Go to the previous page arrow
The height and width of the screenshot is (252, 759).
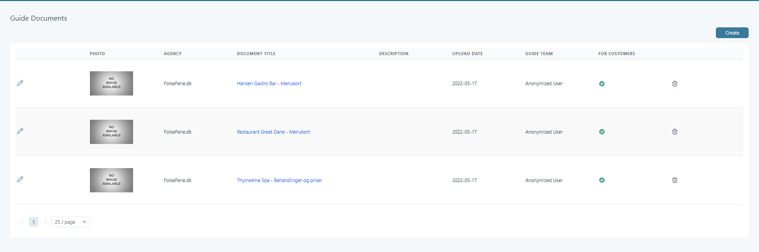(22, 222)
